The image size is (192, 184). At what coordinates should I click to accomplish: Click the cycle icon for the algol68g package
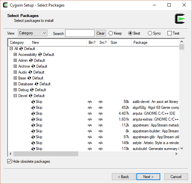coord(33,108)
